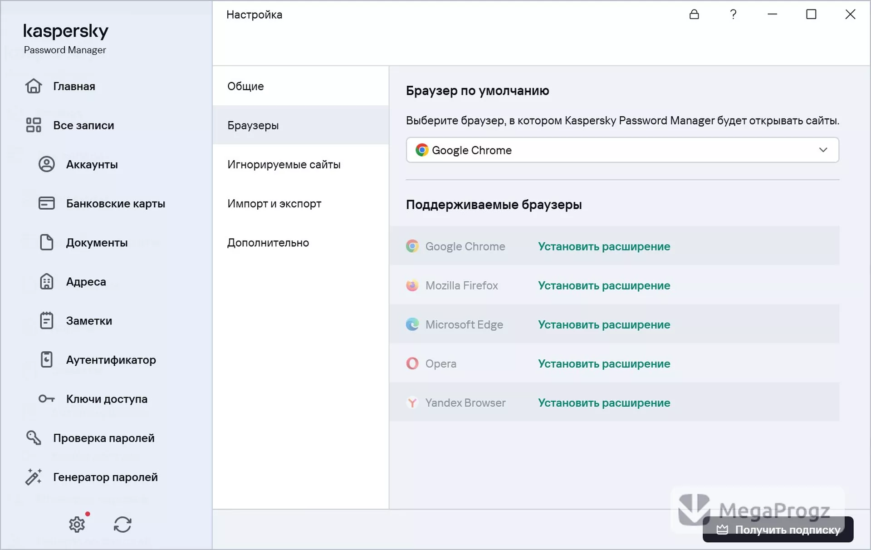Open the Документы section
Image resolution: width=871 pixels, height=550 pixels.
pos(97,242)
